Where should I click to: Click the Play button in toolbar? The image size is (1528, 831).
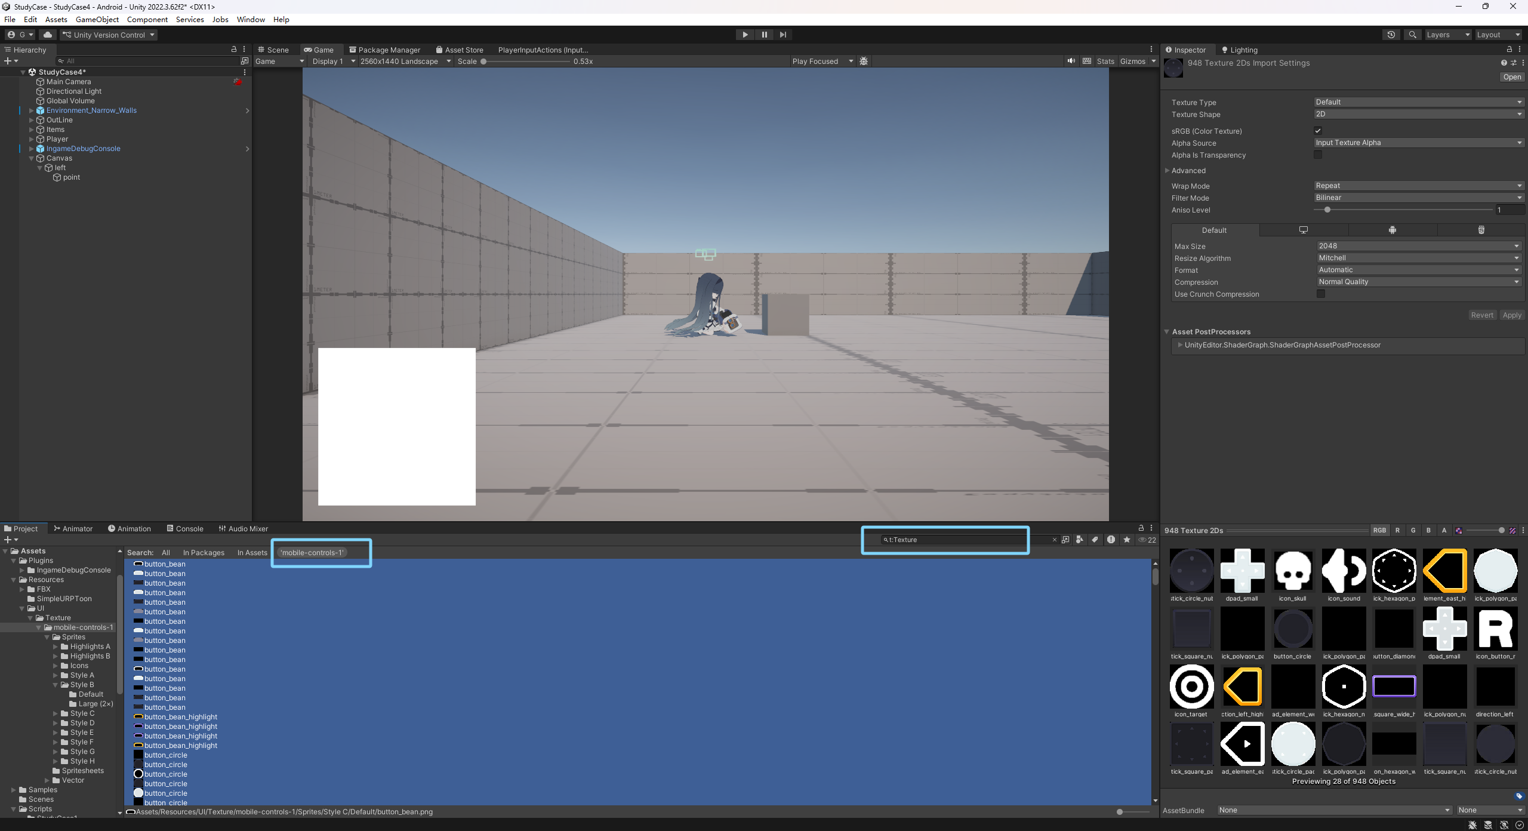tap(745, 35)
